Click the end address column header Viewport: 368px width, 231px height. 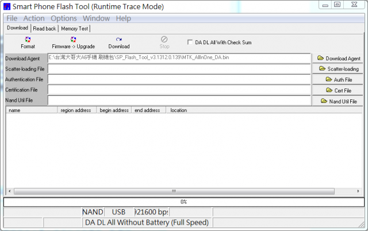(148, 110)
